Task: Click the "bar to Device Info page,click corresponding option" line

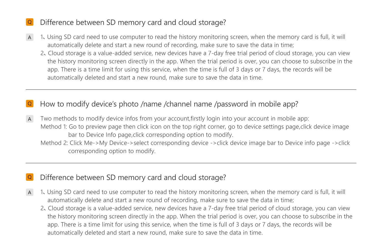Action: point(151,135)
